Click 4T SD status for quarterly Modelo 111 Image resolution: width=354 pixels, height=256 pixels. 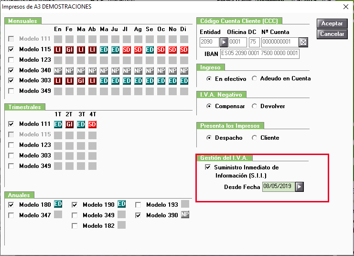tap(92, 124)
